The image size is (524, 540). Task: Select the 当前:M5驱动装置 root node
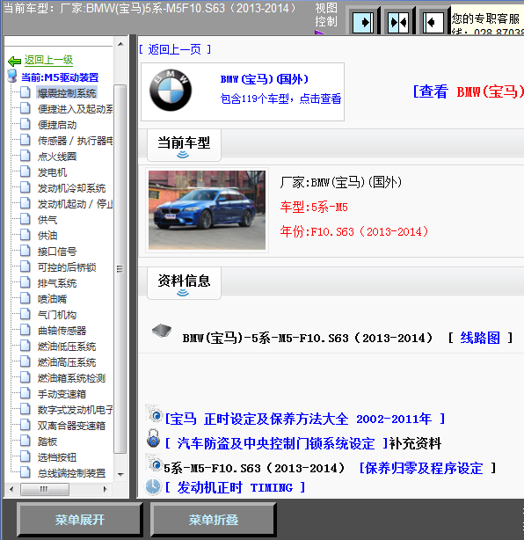coord(60,77)
